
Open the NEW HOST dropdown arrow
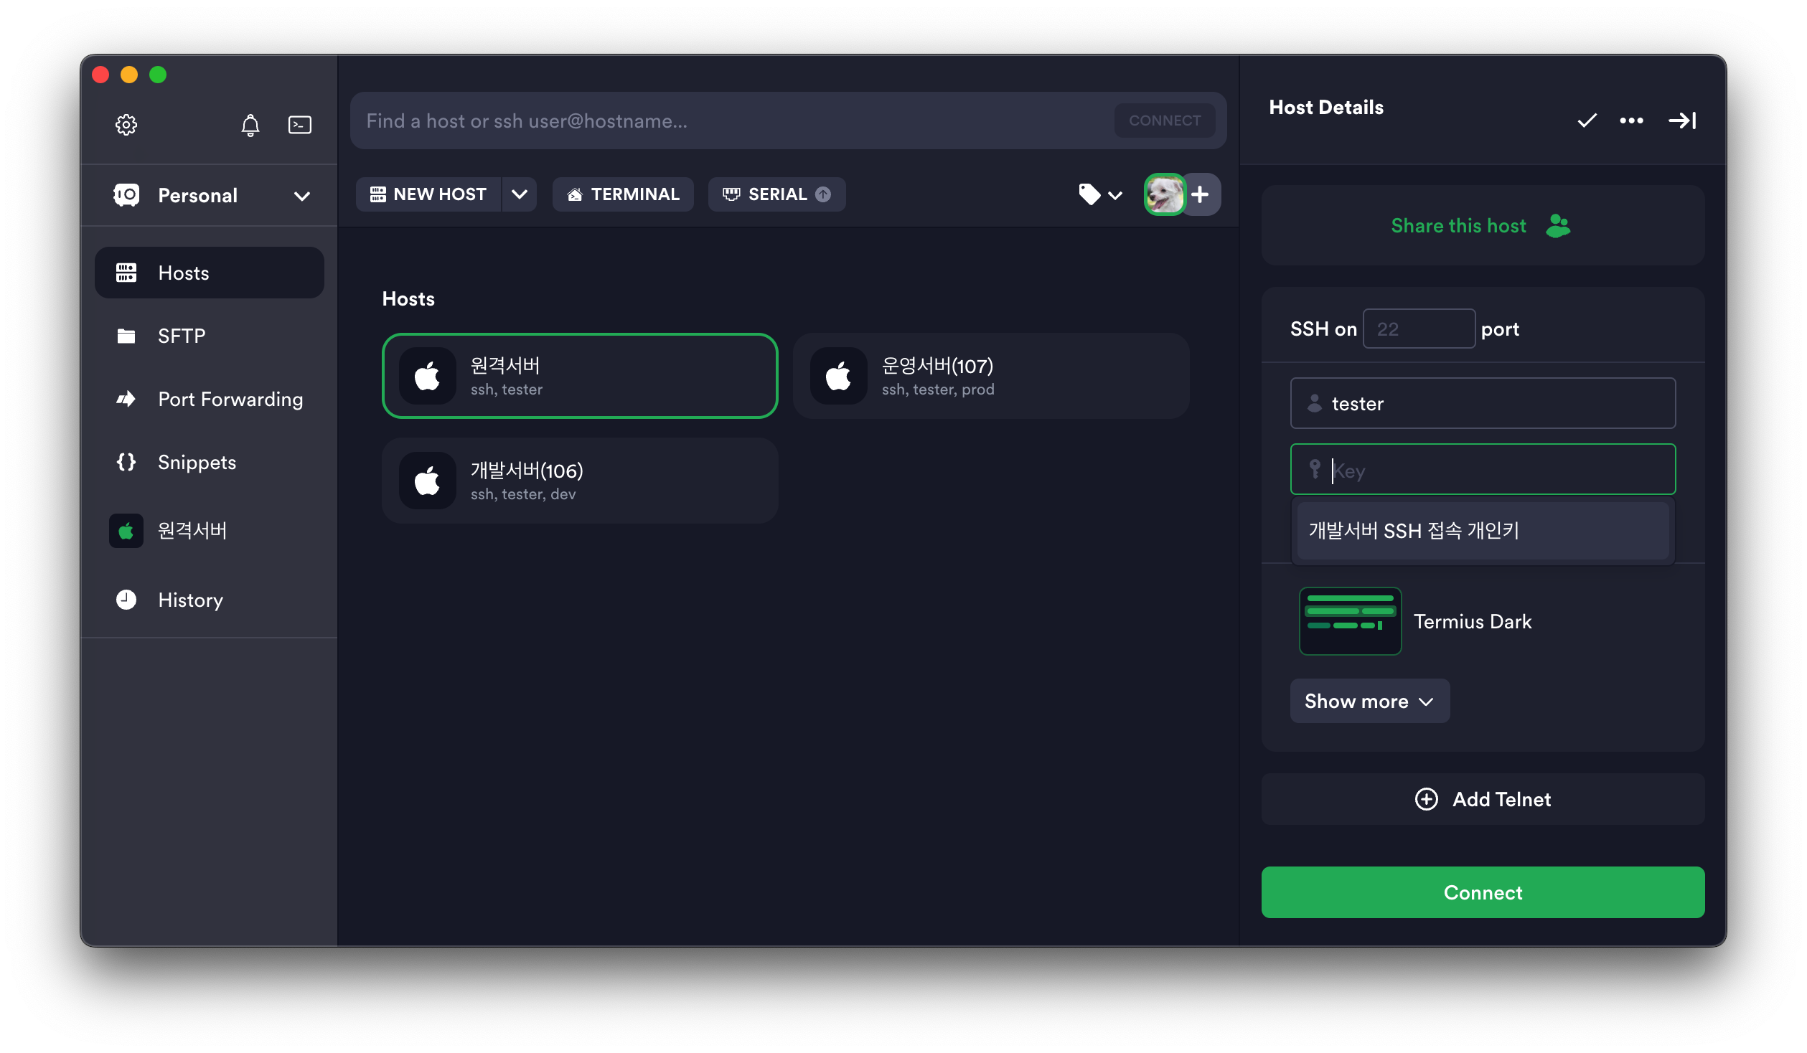(520, 194)
